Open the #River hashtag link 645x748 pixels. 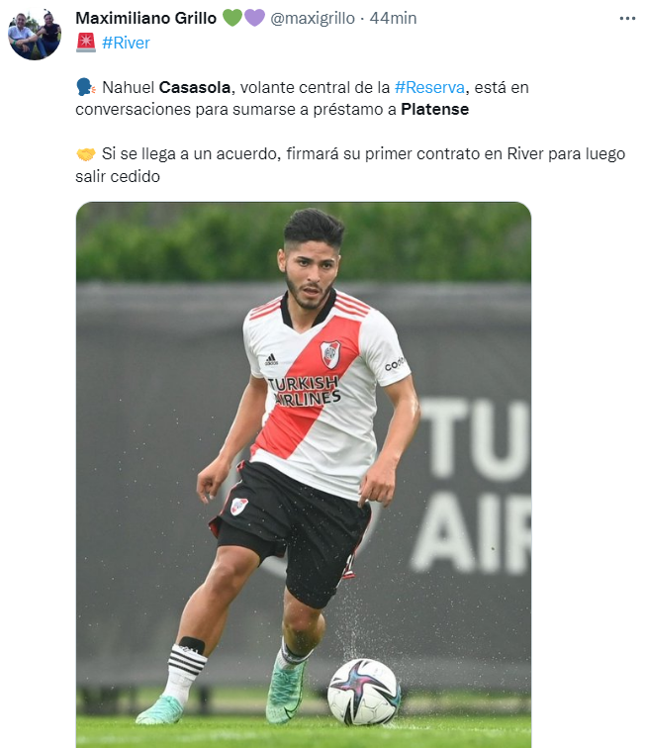(x=126, y=43)
